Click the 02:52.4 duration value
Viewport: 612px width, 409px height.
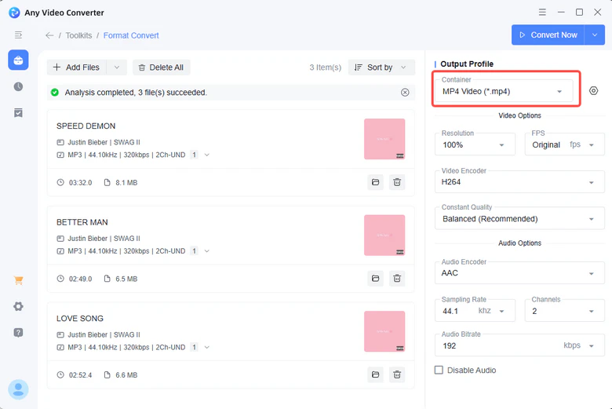[80, 374]
